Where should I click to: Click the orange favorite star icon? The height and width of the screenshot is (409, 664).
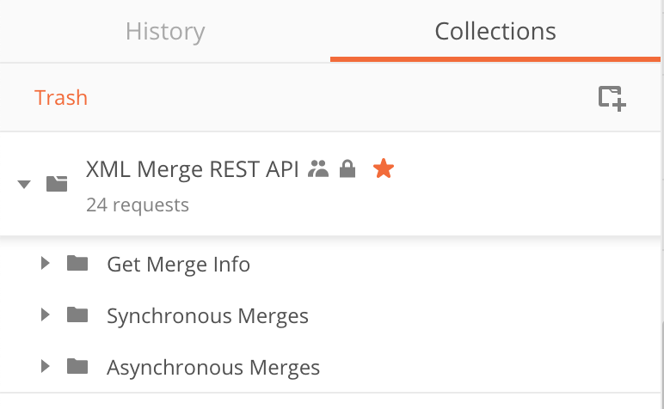[x=384, y=169]
